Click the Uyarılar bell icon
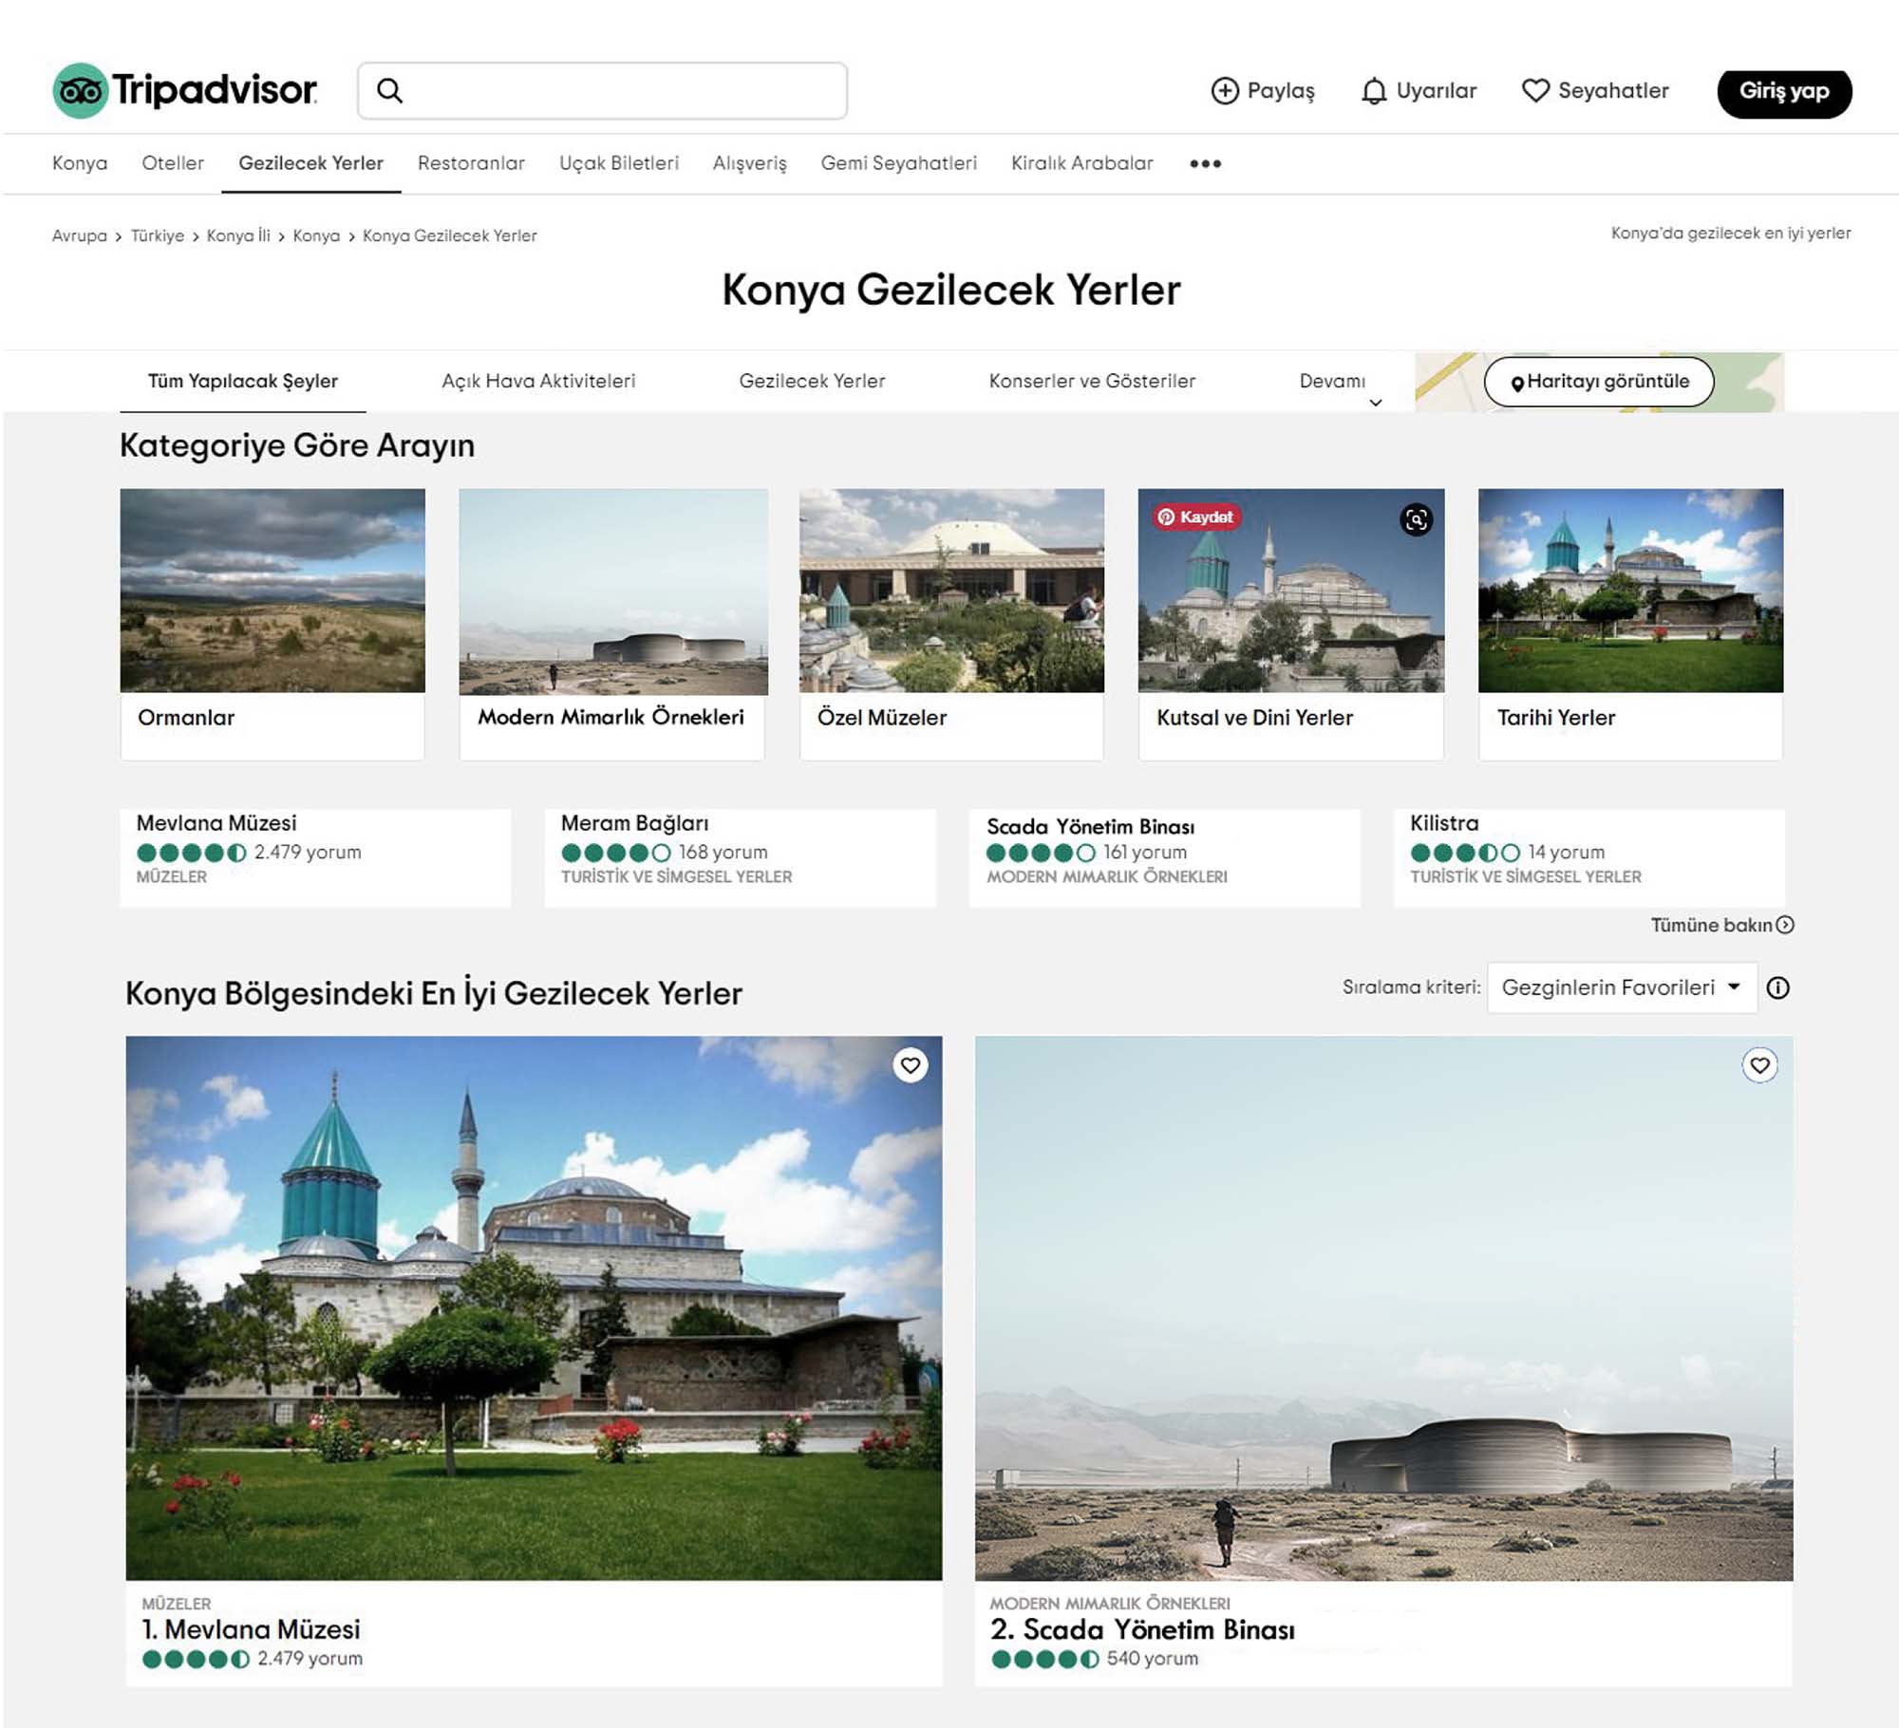Image resolution: width=1899 pixels, height=1728 pixels. coord(1373,91)
